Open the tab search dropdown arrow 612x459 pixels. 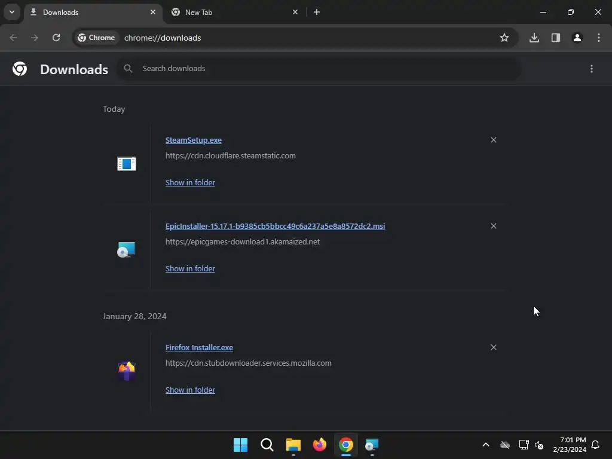12,12
